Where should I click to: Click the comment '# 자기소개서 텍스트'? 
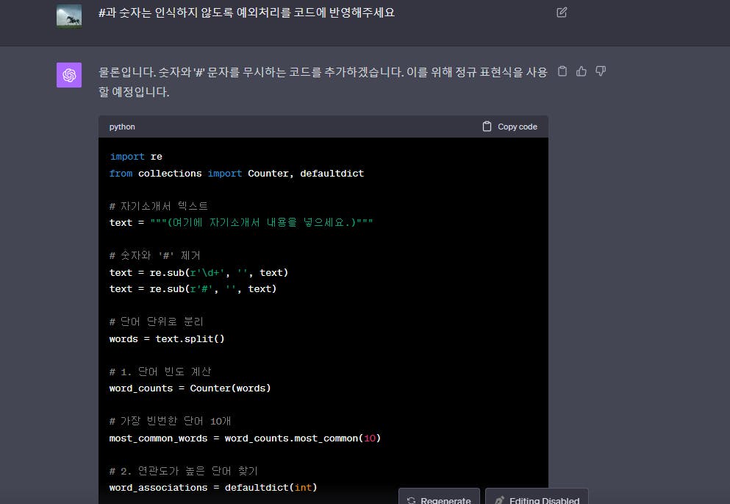[x=159, y=206]
